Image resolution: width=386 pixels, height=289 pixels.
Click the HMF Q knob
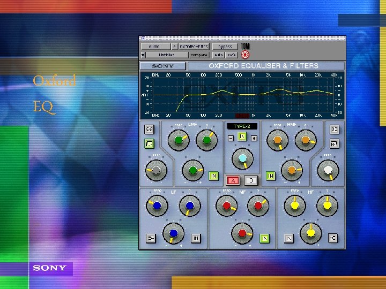306,140
